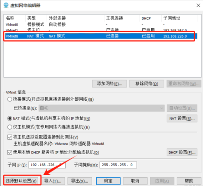Toggle 使用本地 DHCP 服务 checkbox

(10, 152)
